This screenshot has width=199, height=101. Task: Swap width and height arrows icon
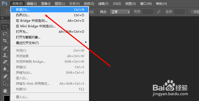click(159, 12)
